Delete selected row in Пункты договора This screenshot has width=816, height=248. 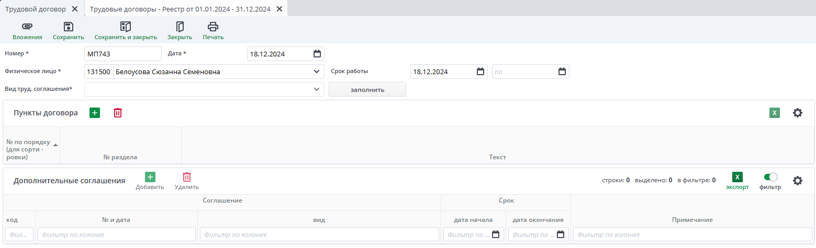118,113
